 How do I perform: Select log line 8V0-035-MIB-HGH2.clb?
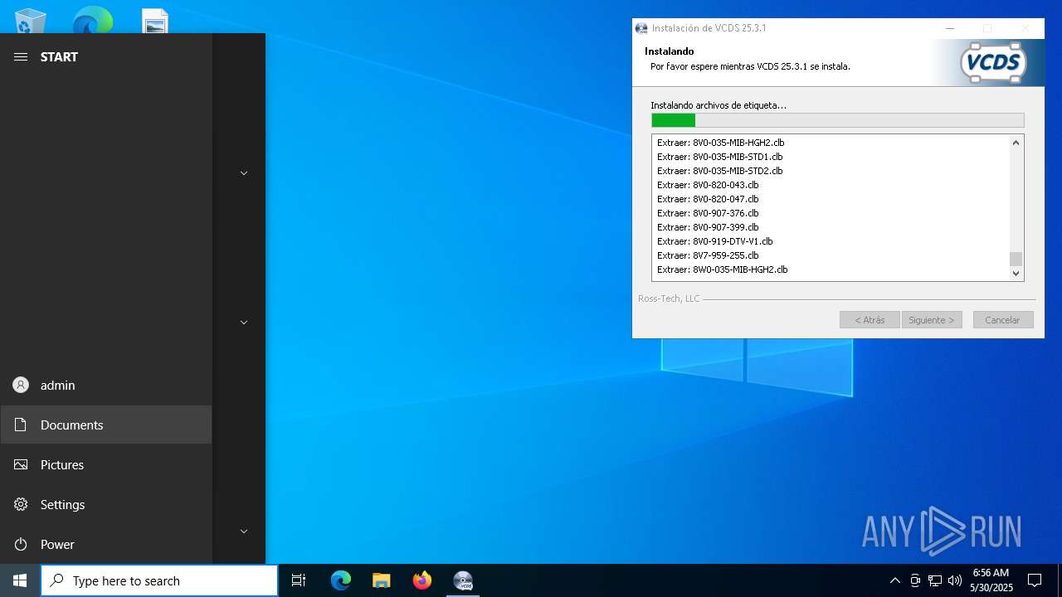(720, 143)
